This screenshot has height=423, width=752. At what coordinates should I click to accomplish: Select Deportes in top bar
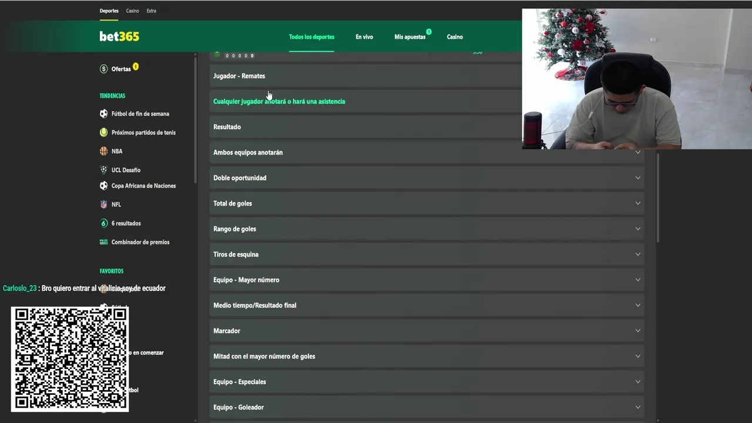click(x=109, y=11)
